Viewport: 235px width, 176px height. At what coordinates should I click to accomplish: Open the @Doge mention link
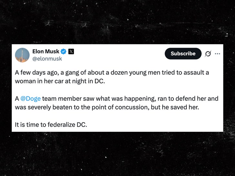click(31, 98)
